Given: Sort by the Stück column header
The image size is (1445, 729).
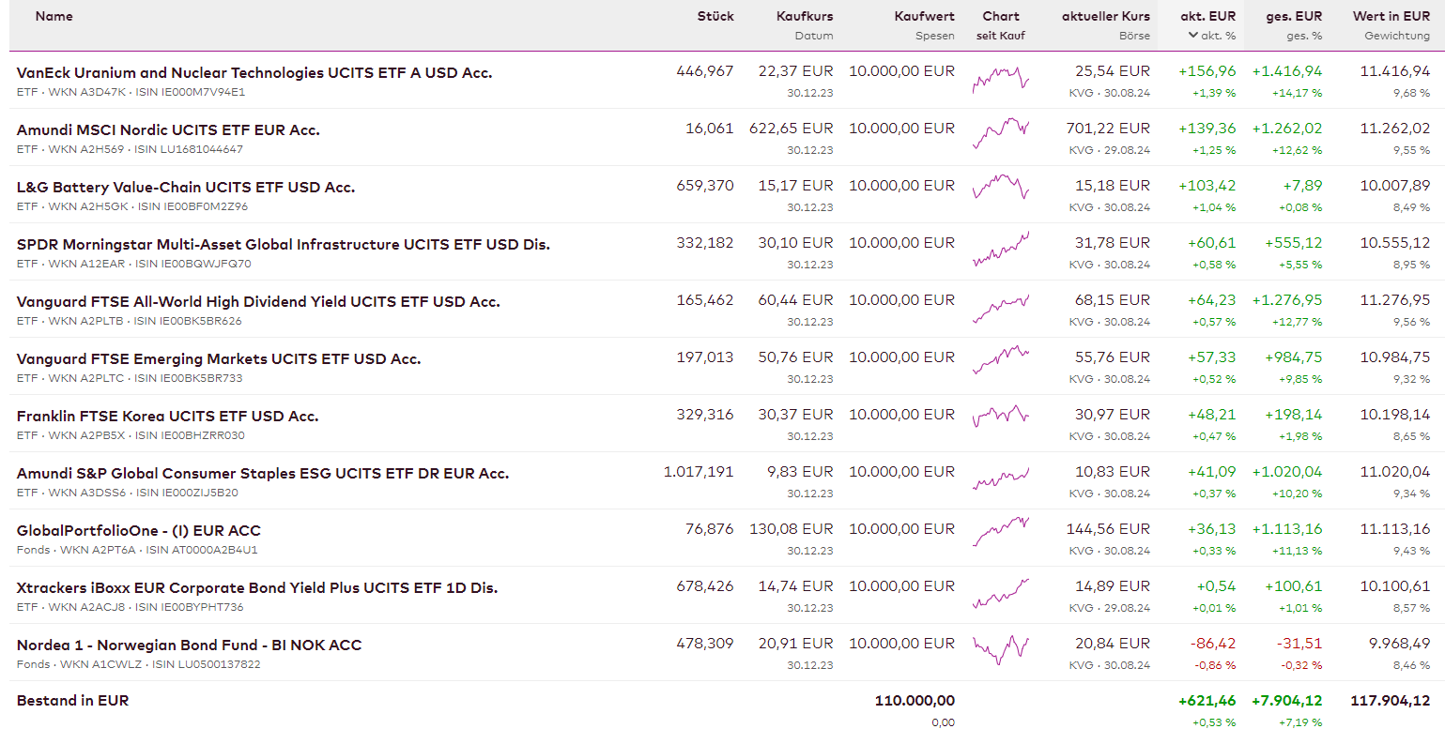Looking at the screenshot, I should (x=715, y=16).
